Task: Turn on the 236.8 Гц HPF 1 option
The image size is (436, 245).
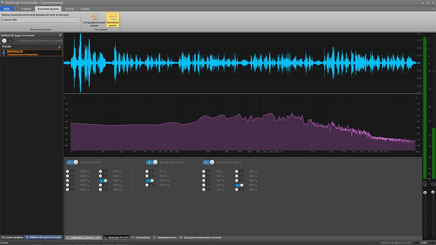Action: click(149, 185)
